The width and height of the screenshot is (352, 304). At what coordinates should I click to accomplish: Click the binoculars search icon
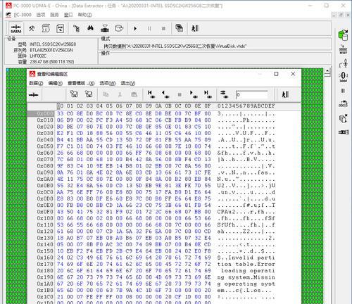pos(90,28)
